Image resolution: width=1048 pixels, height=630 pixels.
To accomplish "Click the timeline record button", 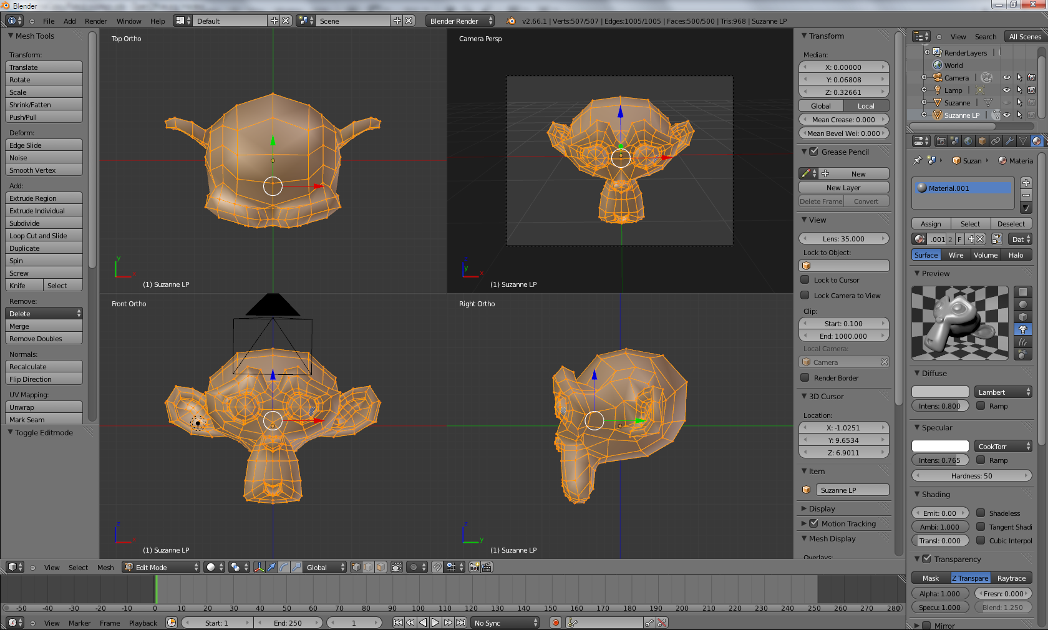I will [x=556, y=623].
